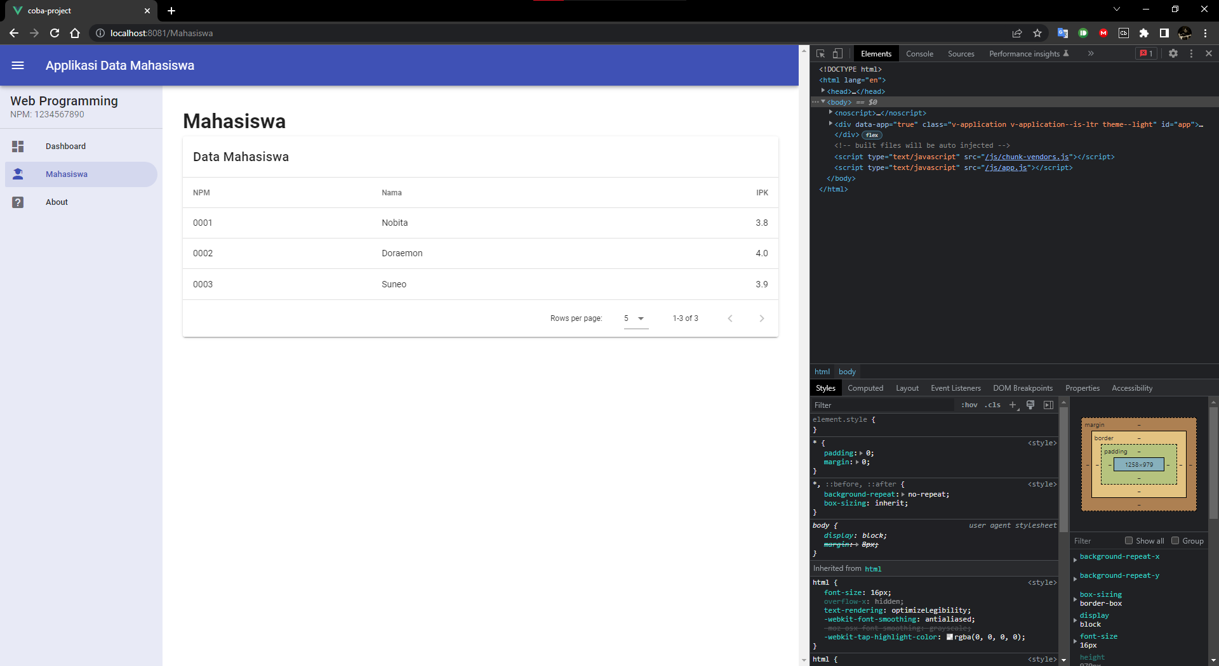Toggle the .cls element classes button

(992, 405)
